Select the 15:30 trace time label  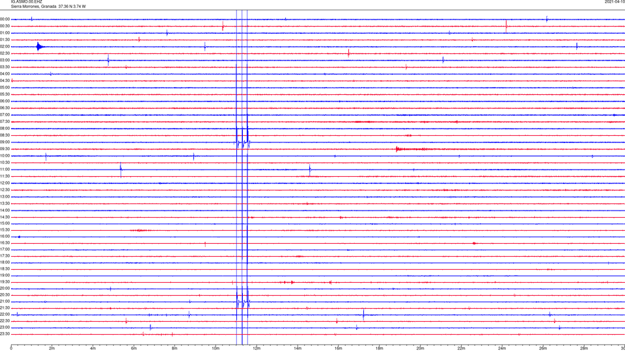tap(5, 230)
